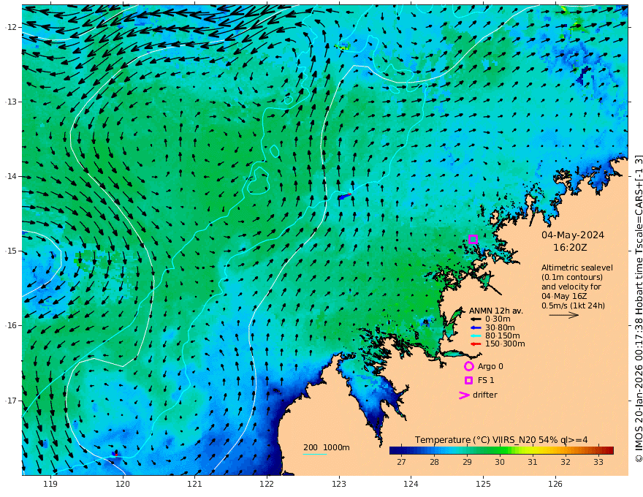Click the 'drifter' legend label
Image resolution: width=643 pixels, height=497 pixels.
(484, 395)
